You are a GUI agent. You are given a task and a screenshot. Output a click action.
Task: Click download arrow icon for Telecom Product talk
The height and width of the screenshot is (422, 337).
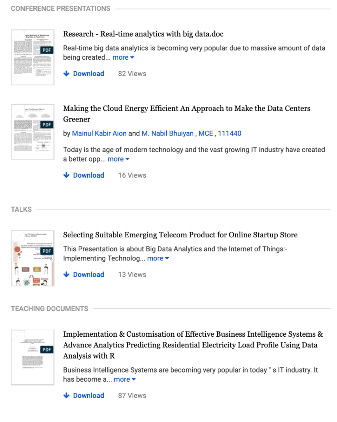[66, 274]
